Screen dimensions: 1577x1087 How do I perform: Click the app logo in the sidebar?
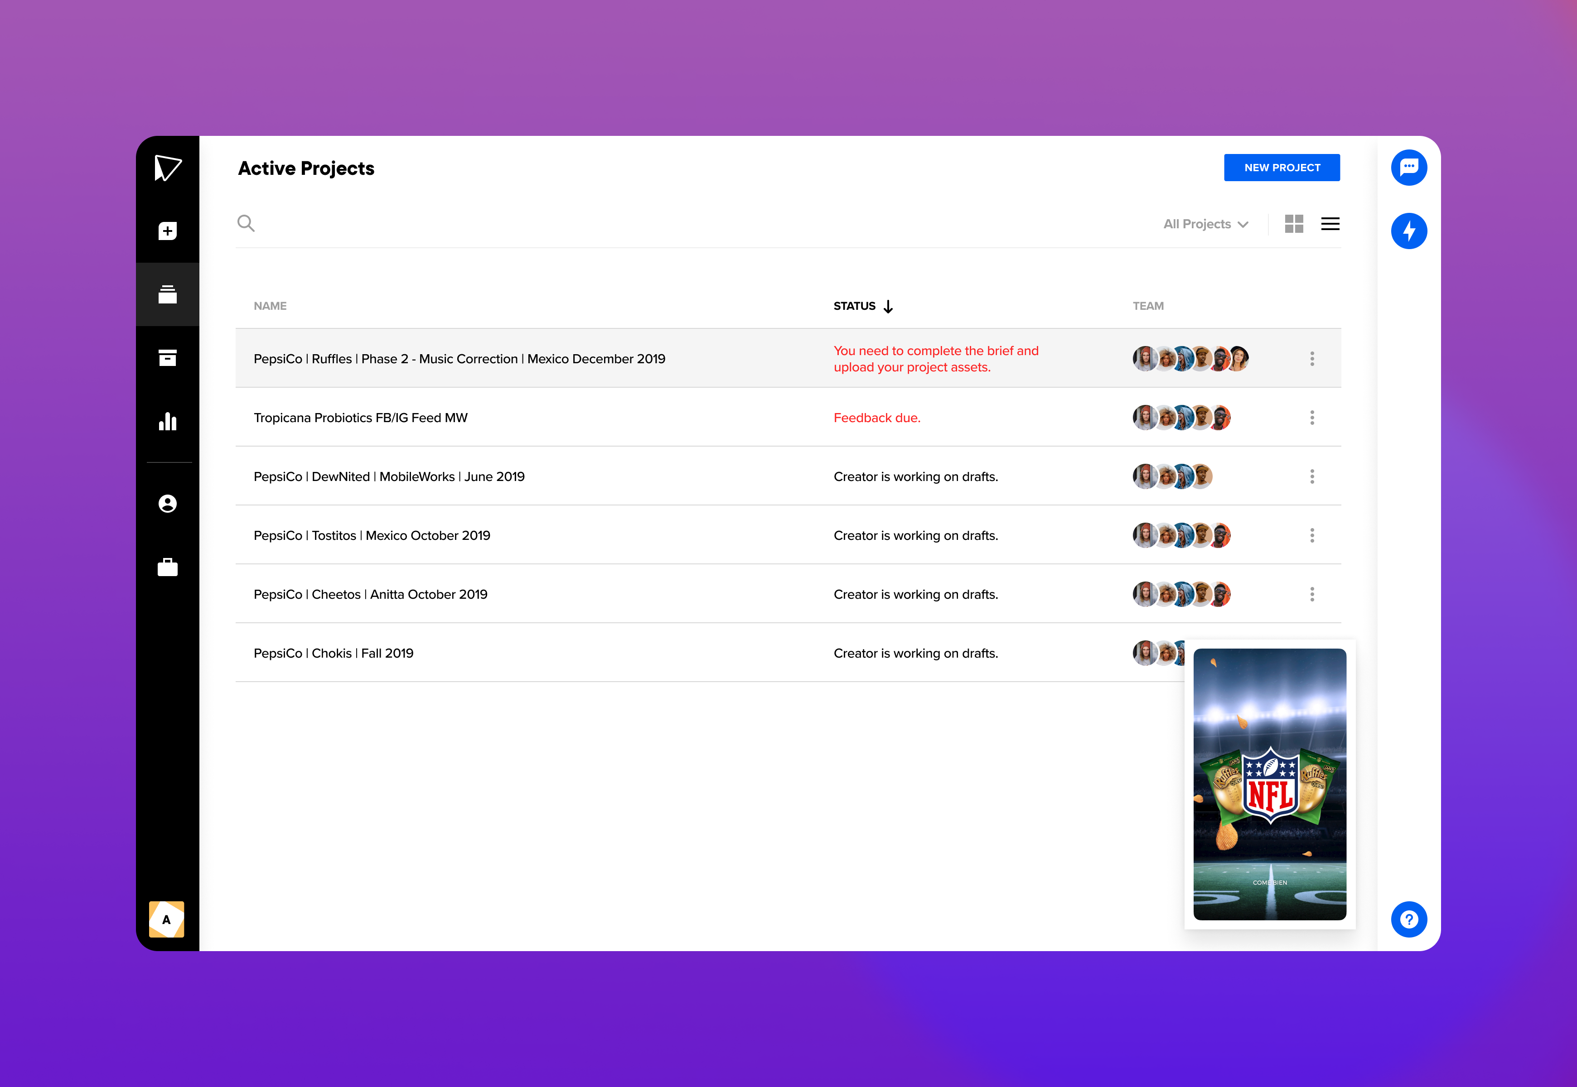(x=168, y=168)
